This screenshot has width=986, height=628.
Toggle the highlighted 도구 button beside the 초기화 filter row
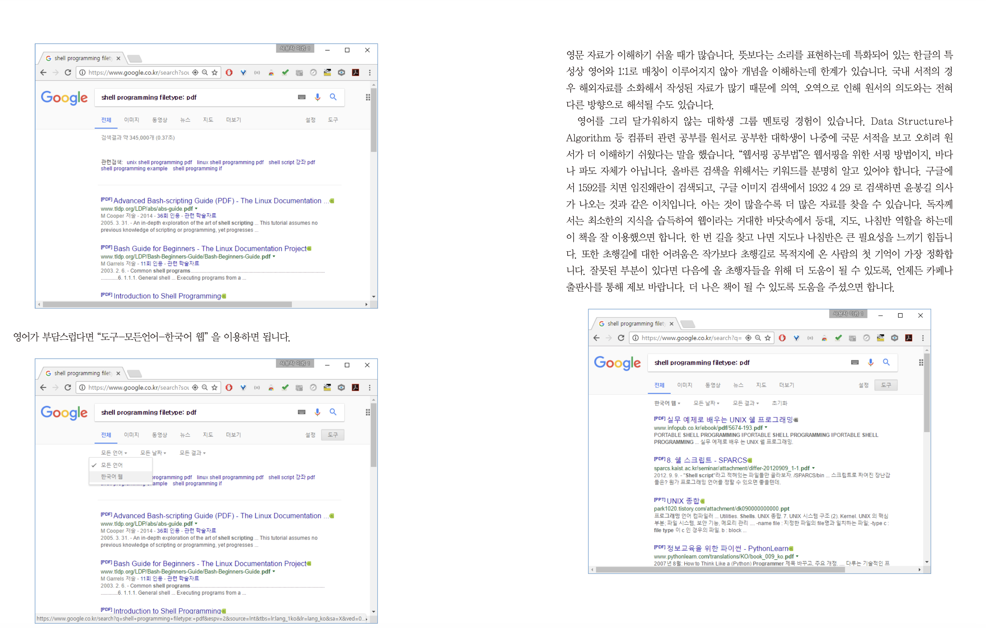[x=886, y=385]
